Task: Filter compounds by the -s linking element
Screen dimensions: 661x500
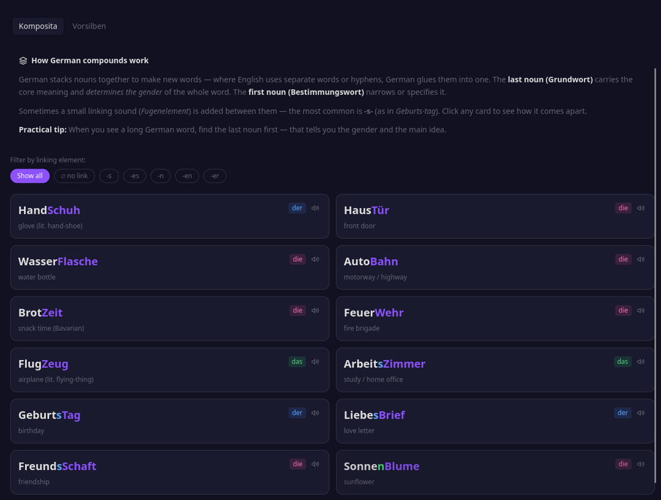Action: (x=109, y=175)
